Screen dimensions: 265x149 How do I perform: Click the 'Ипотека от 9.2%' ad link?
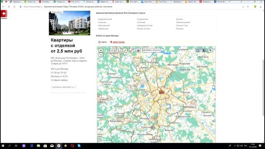59,76
